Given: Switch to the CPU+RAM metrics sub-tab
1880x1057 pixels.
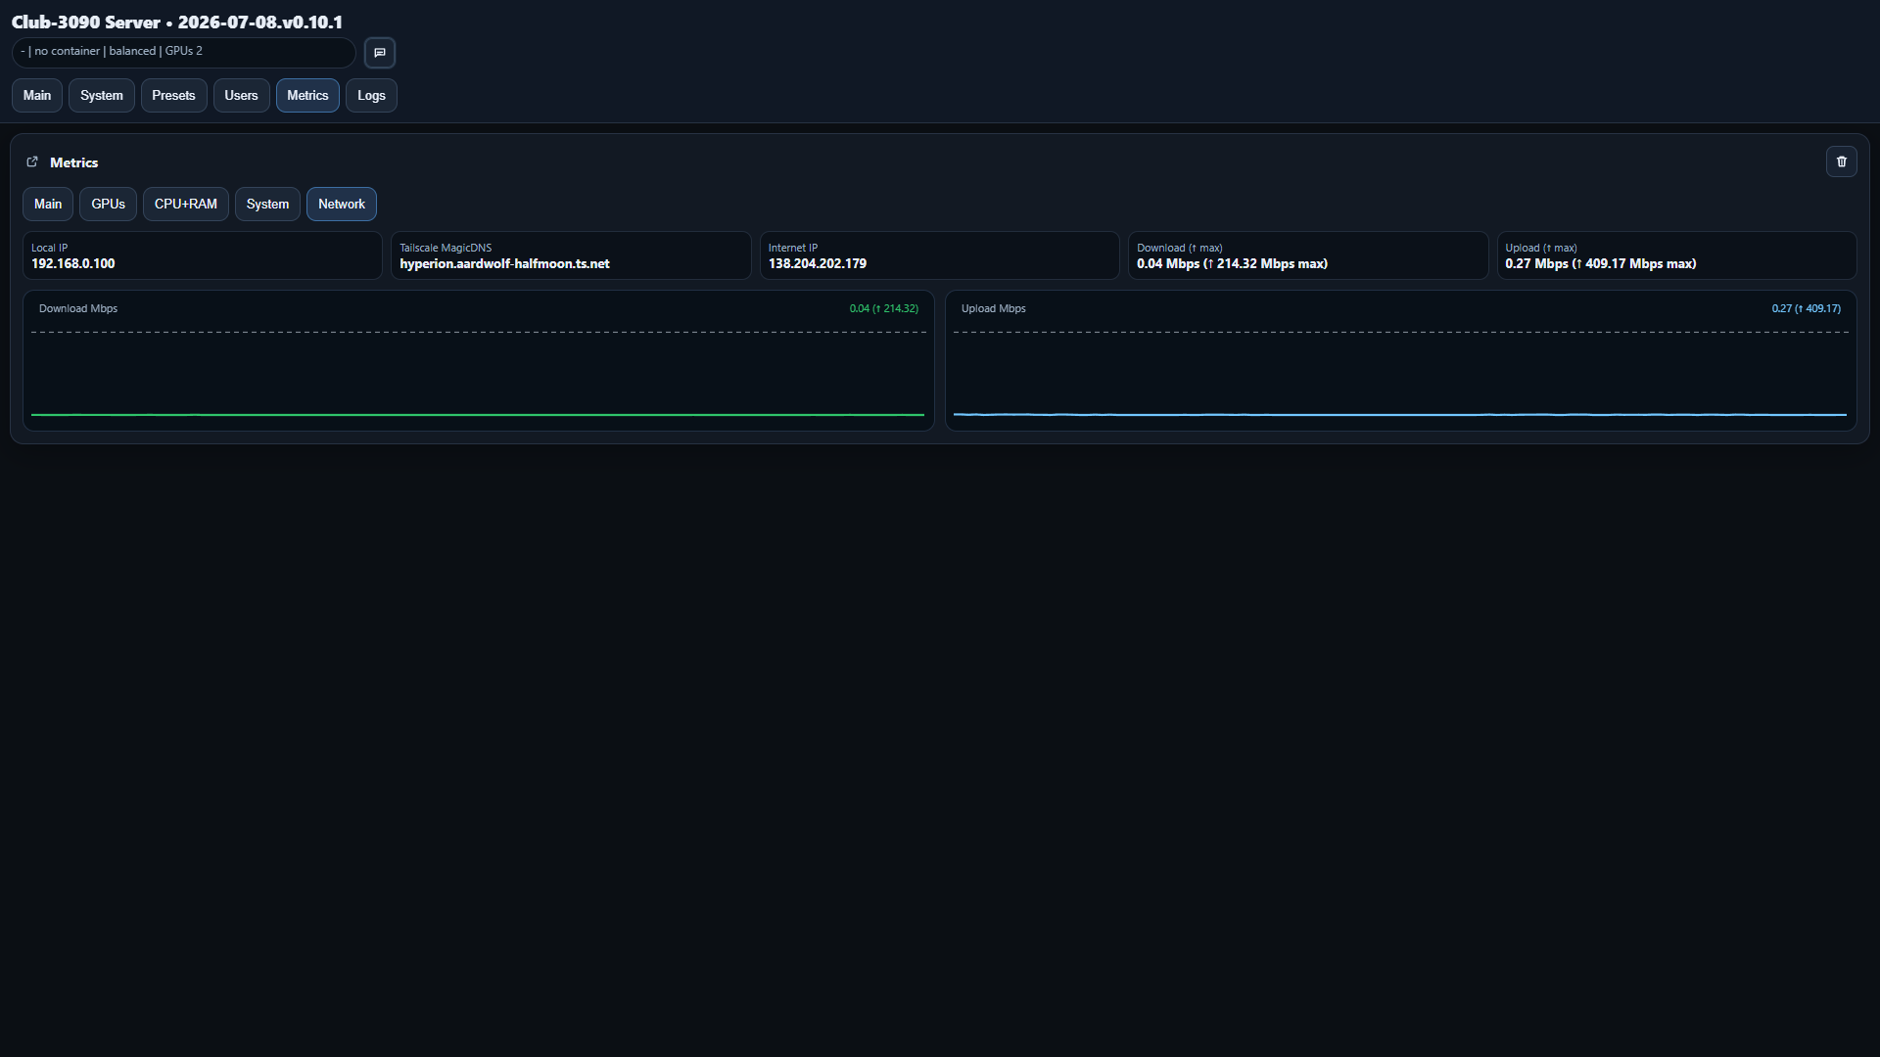Looking at the screenshot, I should point(186,205).
